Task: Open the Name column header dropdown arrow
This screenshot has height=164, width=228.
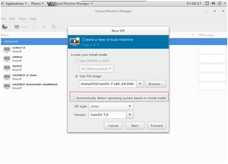Action: pyautogui.click(x=193, y=35)
